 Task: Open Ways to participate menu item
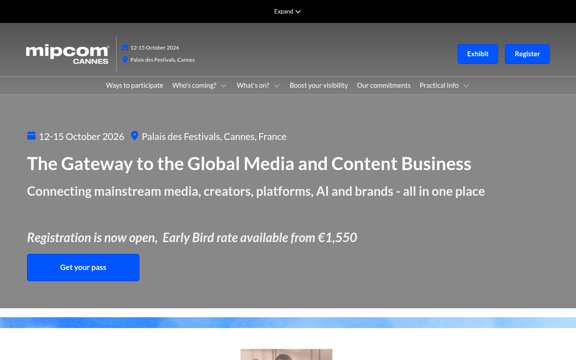pyautogui.click(x=135, y=85)
